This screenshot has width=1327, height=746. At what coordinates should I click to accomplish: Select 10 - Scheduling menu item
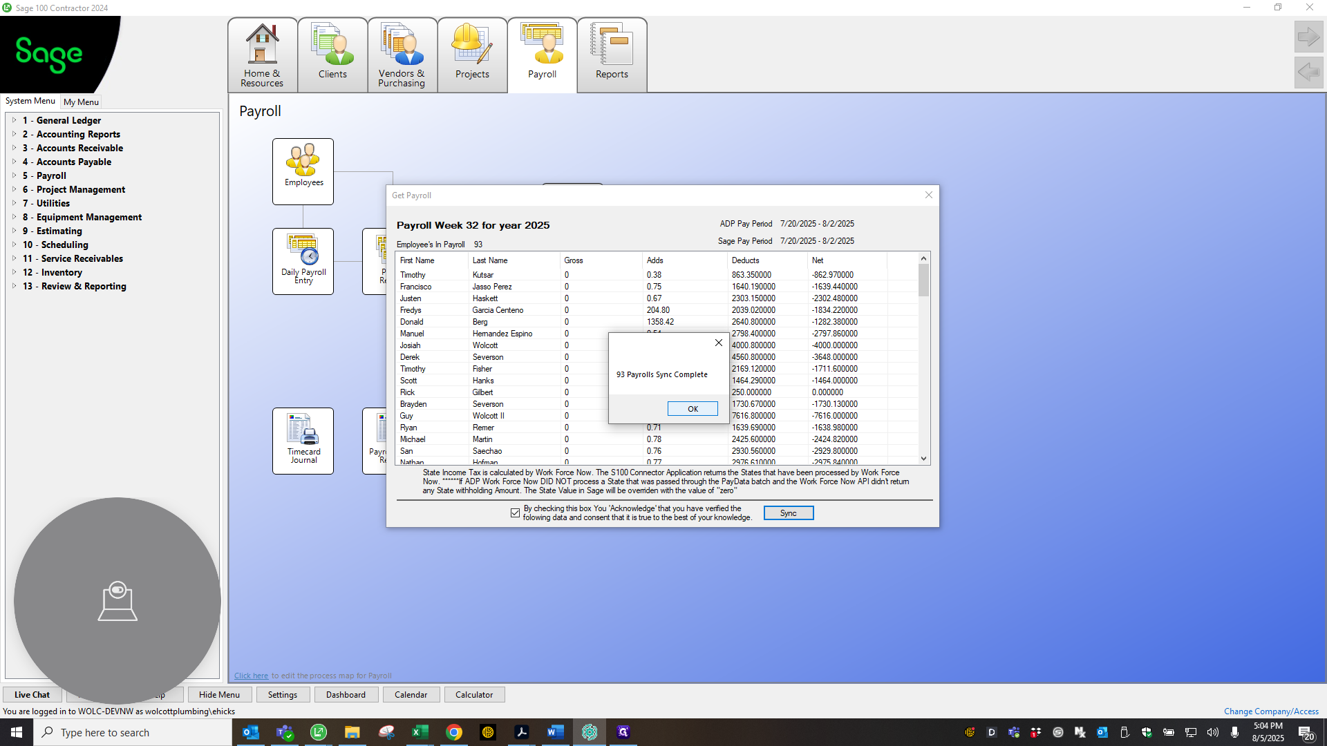pyautogui.click(x=55, y=245)
